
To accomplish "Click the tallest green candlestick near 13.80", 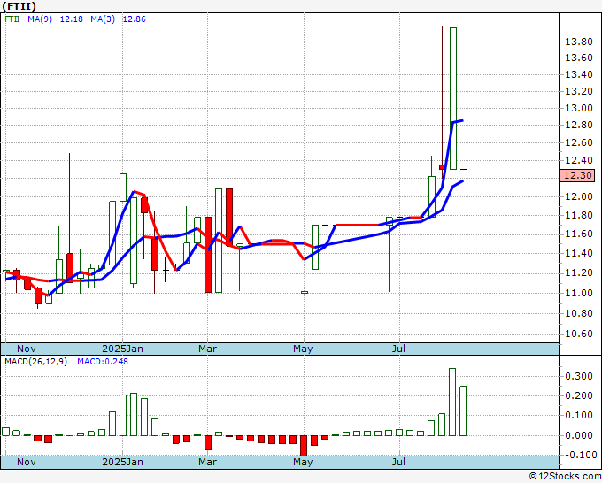I will (x=453, y=98).
